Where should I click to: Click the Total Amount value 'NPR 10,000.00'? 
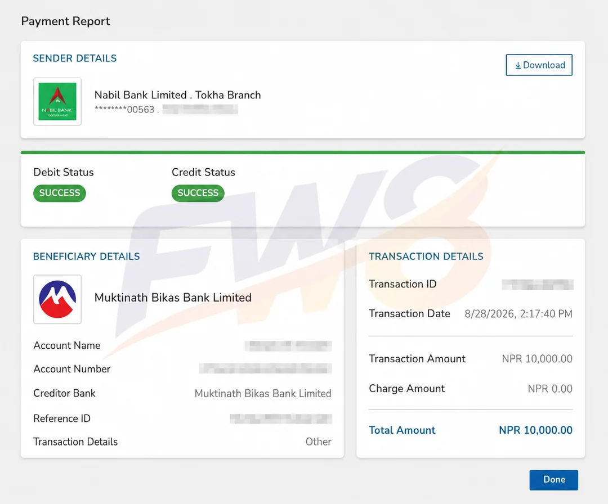click(x=535, y=430)
